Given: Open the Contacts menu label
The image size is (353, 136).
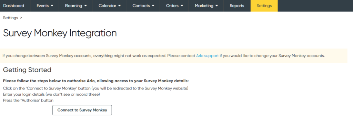Looking at the screenshot, I should click(141, 6).
